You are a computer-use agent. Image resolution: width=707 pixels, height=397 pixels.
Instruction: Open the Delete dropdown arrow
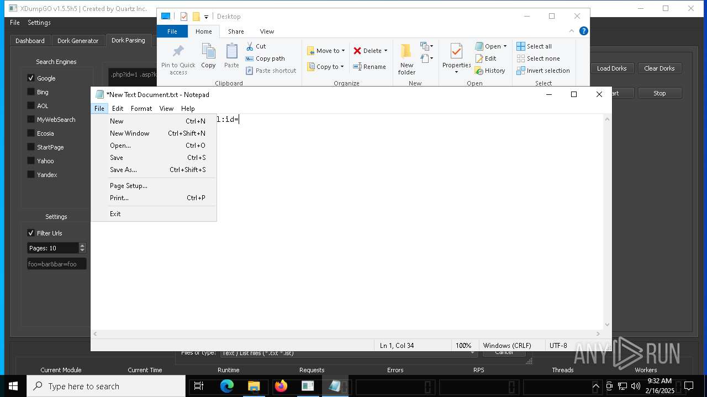(x=386, y=51)
